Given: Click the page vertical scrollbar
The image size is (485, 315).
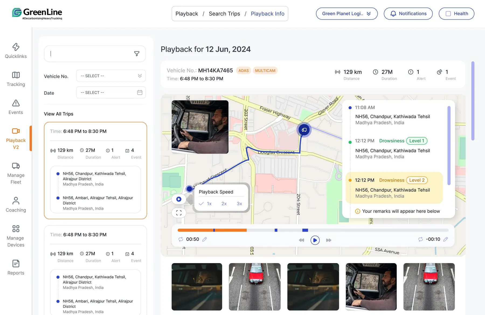Looking at the screenshot, I should click(x=473, y=101).
